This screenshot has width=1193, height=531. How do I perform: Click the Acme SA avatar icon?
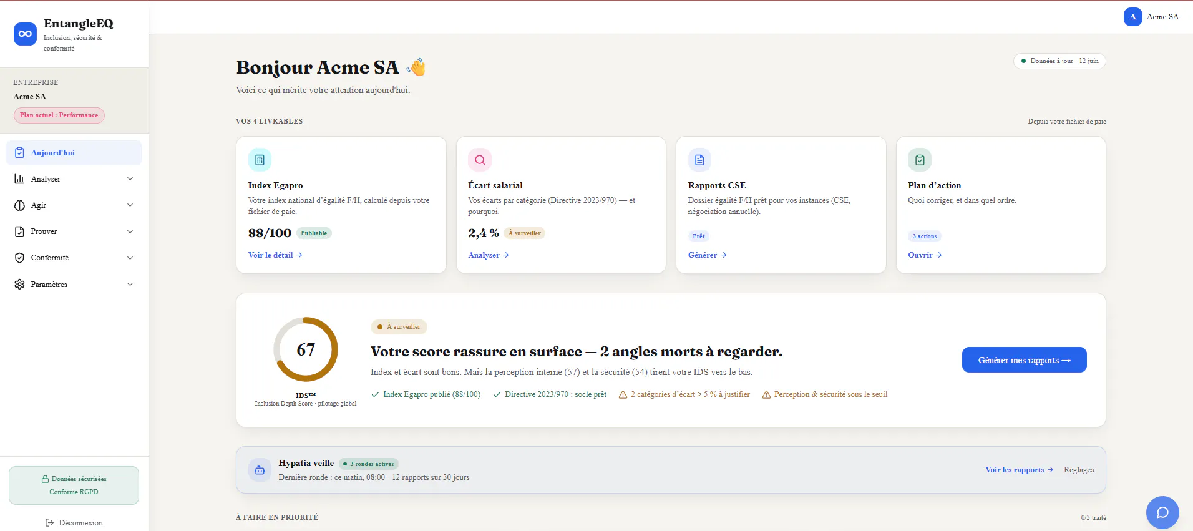click(1132, 17)
